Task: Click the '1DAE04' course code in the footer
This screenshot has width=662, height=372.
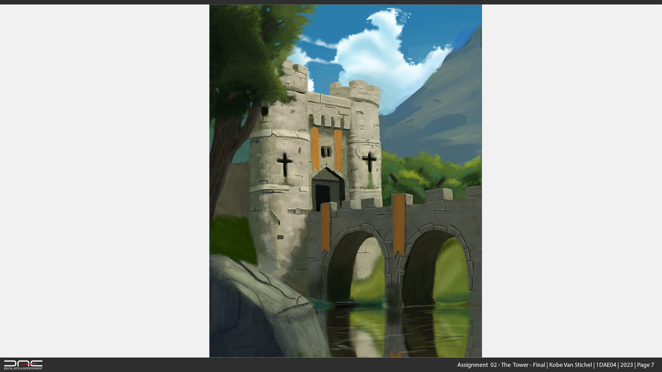Action: 607,365
